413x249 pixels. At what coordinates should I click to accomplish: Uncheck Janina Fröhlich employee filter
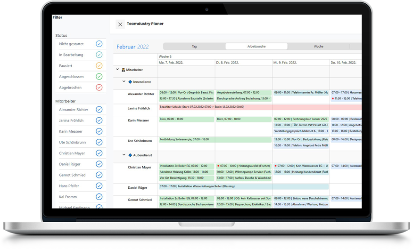99,120
